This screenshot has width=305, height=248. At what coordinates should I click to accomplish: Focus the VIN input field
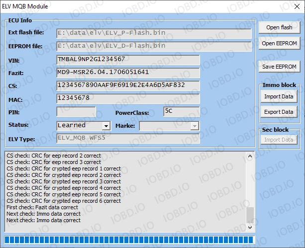pos(128,60)
